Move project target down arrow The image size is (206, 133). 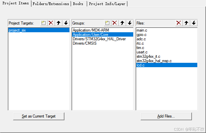66,23
